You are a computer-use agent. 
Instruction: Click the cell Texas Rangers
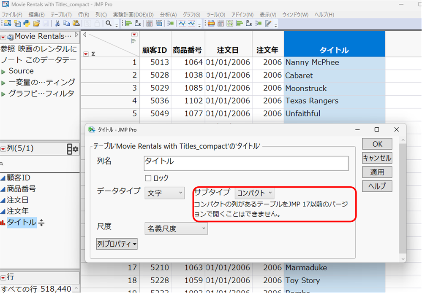[334, 101]
